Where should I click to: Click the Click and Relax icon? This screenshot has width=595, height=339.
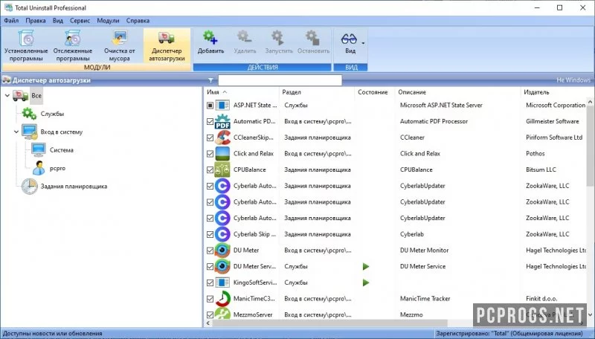(x=222, y=154)
